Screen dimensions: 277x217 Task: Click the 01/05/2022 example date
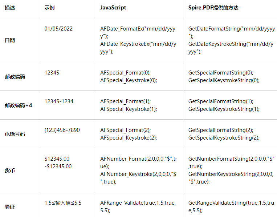(x=58, y=29)
